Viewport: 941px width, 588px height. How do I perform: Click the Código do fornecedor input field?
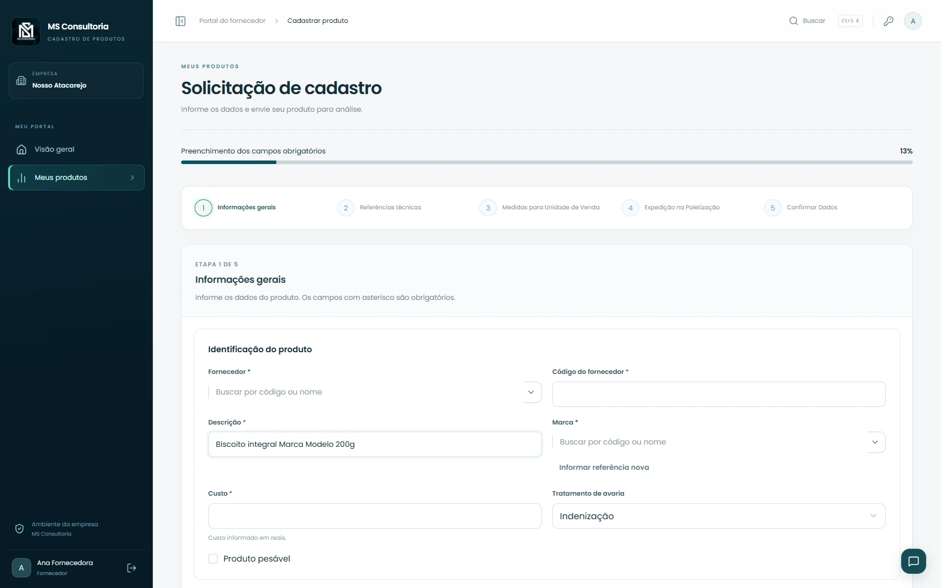719,394
